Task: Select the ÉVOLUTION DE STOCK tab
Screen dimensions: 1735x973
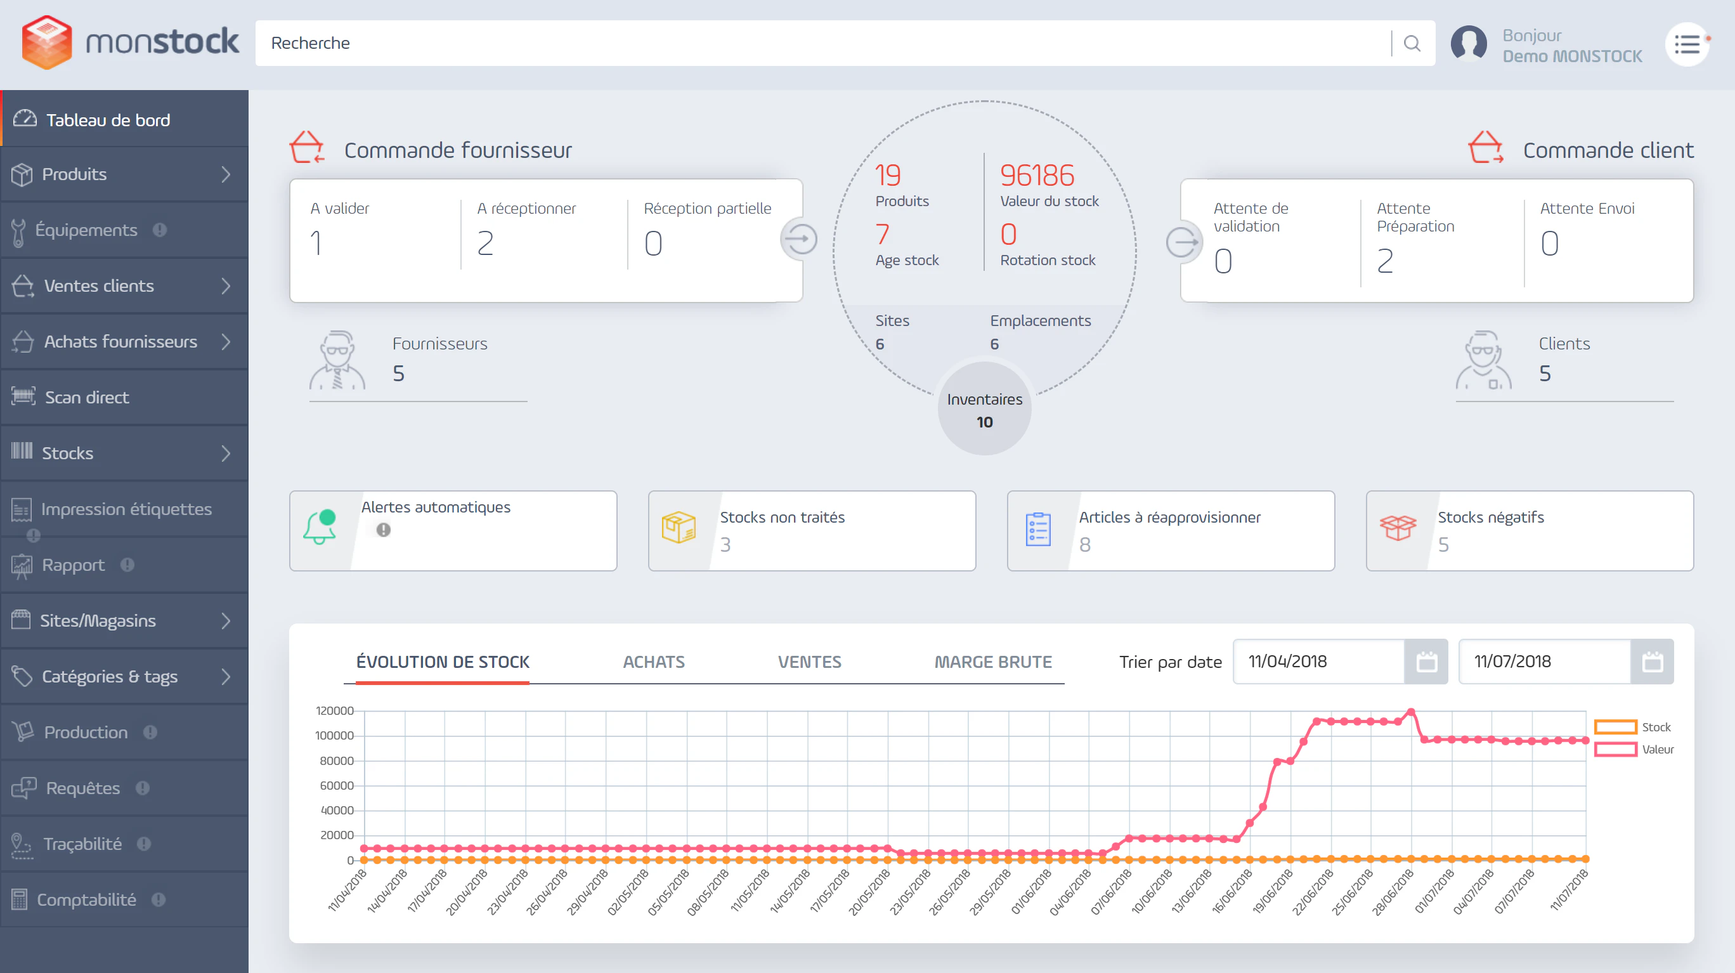Action: [443, 662]
